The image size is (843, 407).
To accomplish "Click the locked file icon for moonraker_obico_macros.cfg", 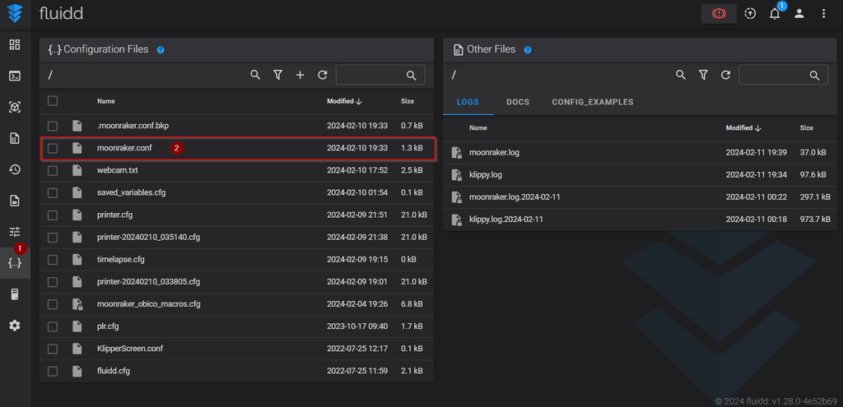I will pos(77,304).
